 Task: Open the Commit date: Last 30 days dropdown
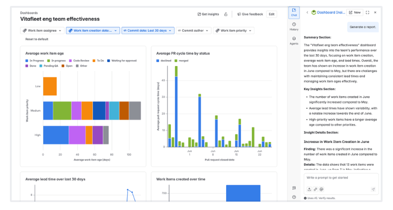coord(148,30)
